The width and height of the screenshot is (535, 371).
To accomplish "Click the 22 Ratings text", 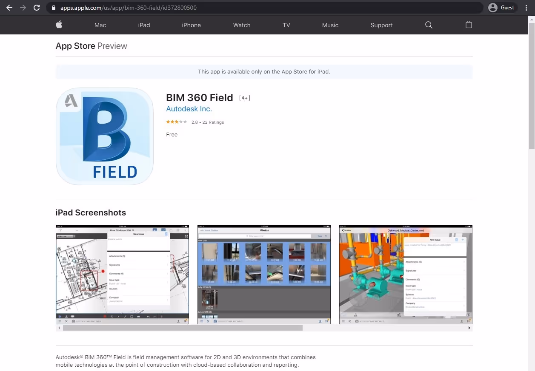I will coord(213,122).
